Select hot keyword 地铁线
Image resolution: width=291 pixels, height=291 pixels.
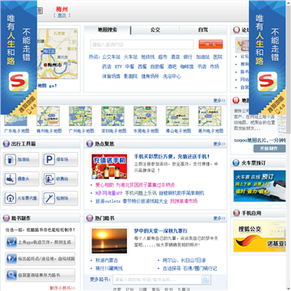[x=148, y=57]
